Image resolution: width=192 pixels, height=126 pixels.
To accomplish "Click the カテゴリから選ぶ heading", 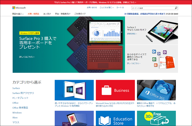I will pos(27,82).
